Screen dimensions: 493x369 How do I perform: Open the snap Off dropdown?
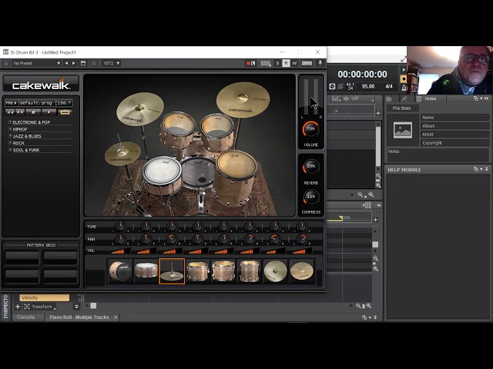[358, 99]
